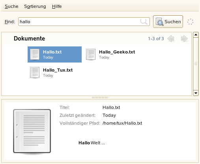
Task: Open the Hilfe menu
Action: point(57,6)
